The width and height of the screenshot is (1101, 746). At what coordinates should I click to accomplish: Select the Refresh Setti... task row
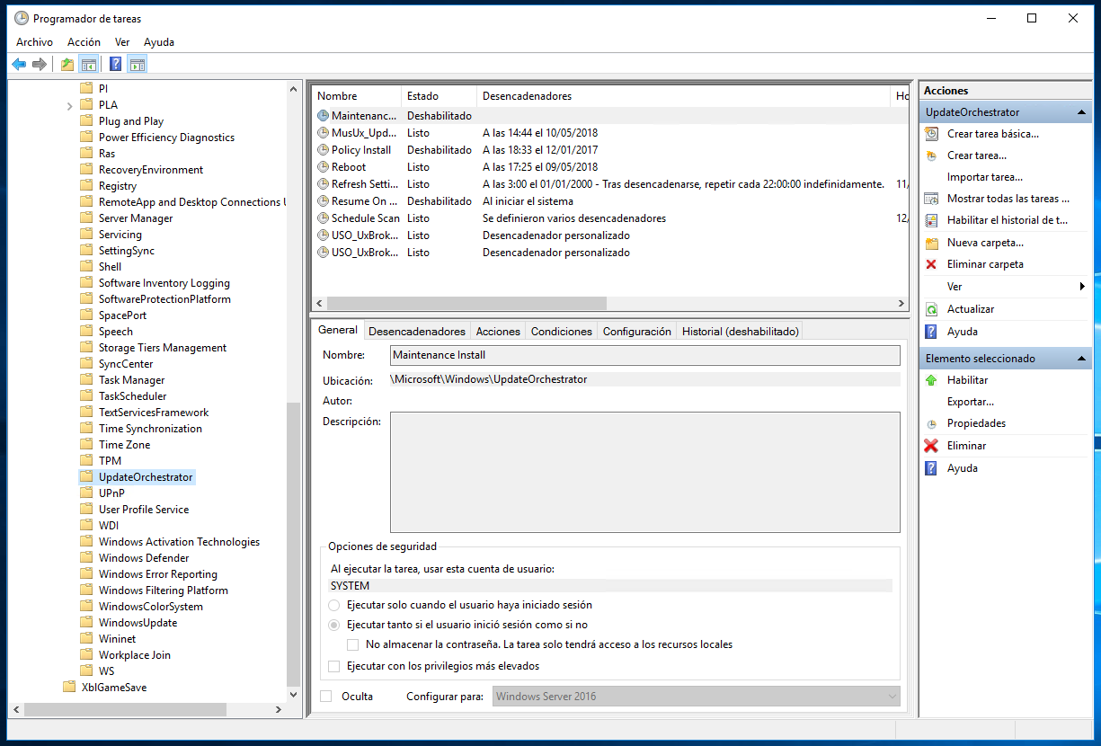[609, 184]
